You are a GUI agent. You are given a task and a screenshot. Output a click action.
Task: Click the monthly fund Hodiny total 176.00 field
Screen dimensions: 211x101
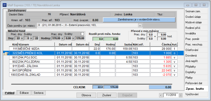coord(80,38)
